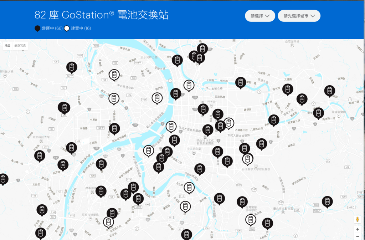Image resolution: width=365 pixels, height=240 pixels.
Task: Select the white station marker beside road 104
Action: (x=157, y=98)
